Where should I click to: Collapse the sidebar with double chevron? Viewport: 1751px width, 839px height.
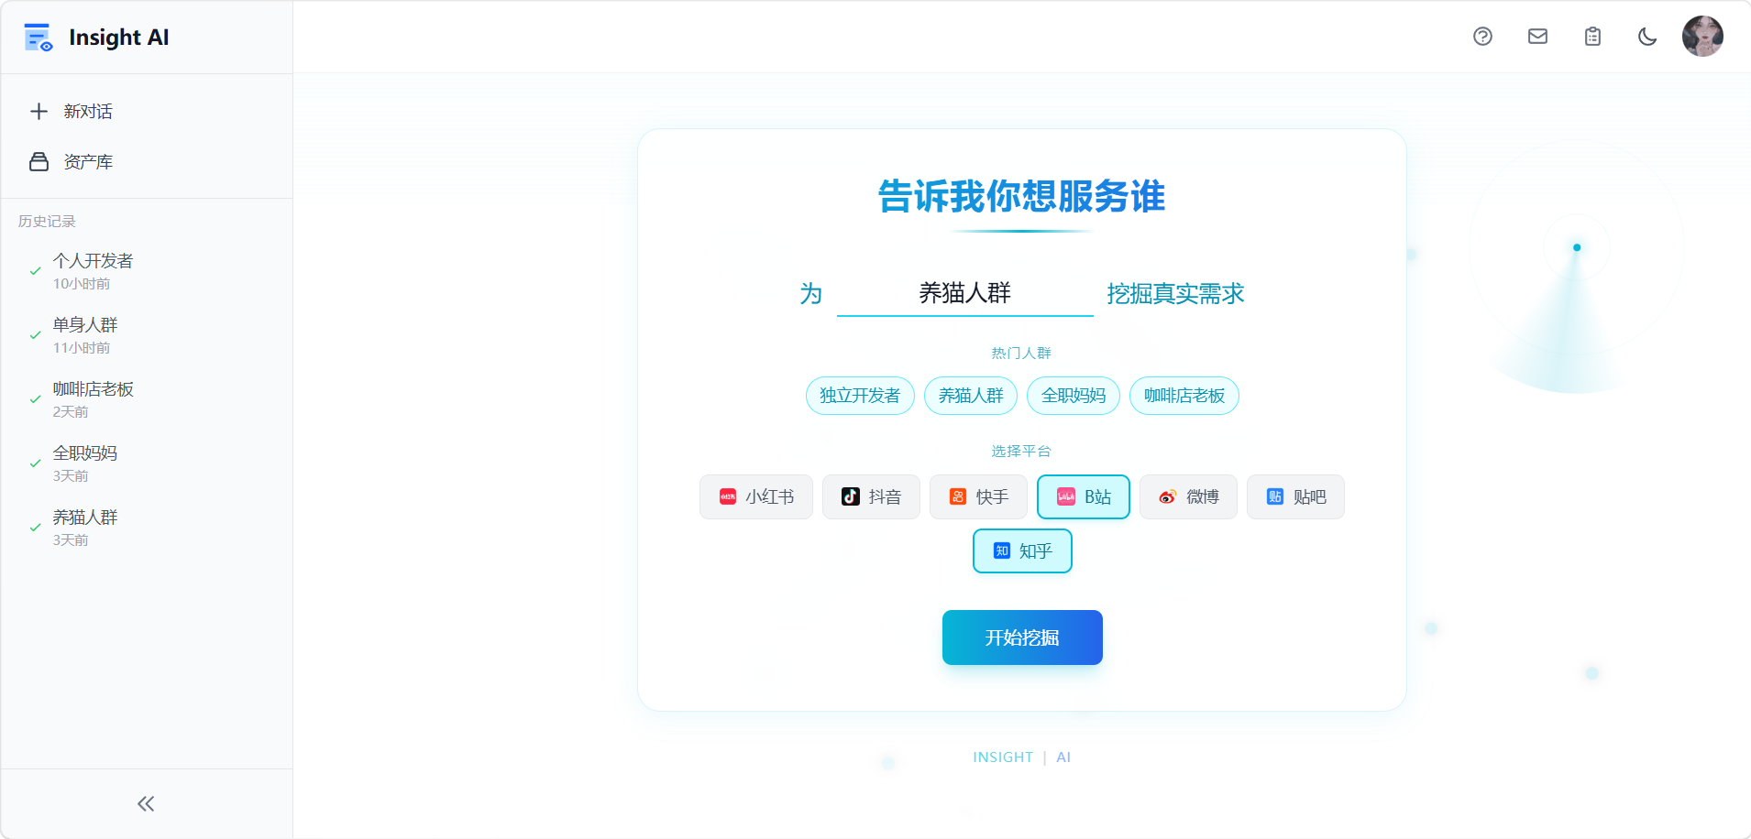coord(146,804)
